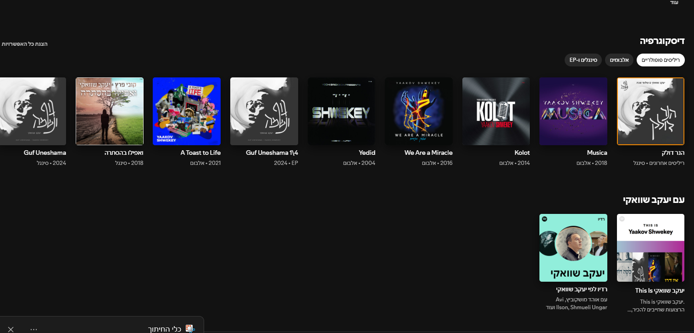
Task: Click the "We Are a Miracle" title
Action: pos(428,153)
